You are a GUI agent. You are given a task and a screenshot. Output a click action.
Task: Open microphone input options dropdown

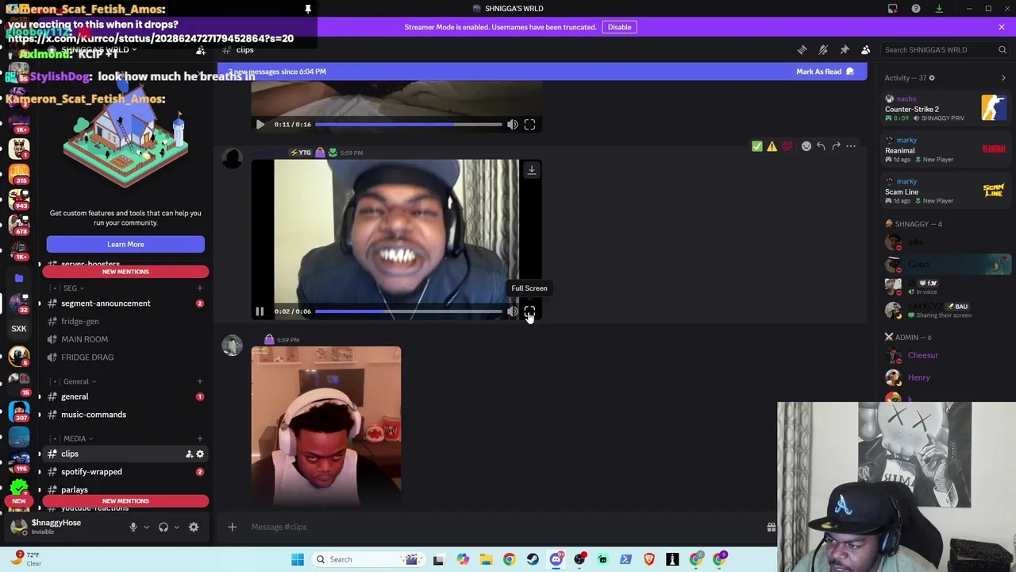[x=146, y=528]
